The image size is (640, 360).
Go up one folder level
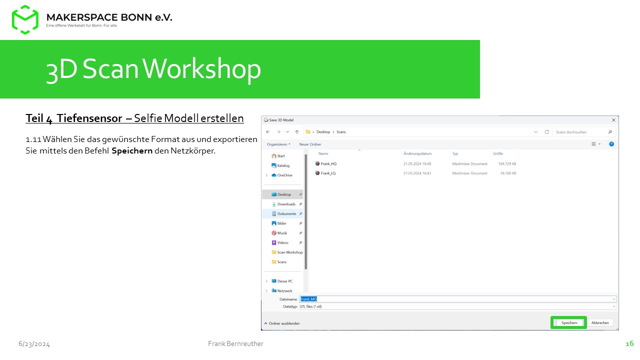tap(297, 132)
